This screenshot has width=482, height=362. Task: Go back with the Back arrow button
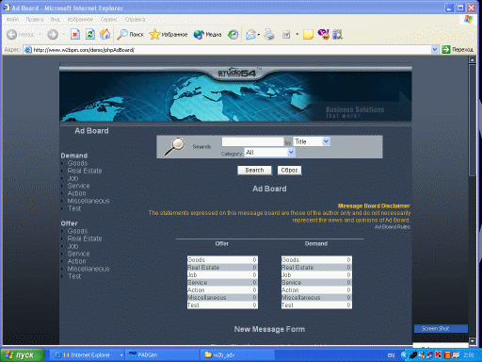(12, 34)
